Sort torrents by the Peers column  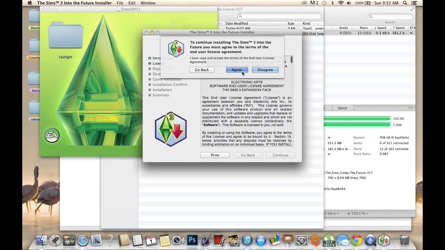[x=364, y=28]
